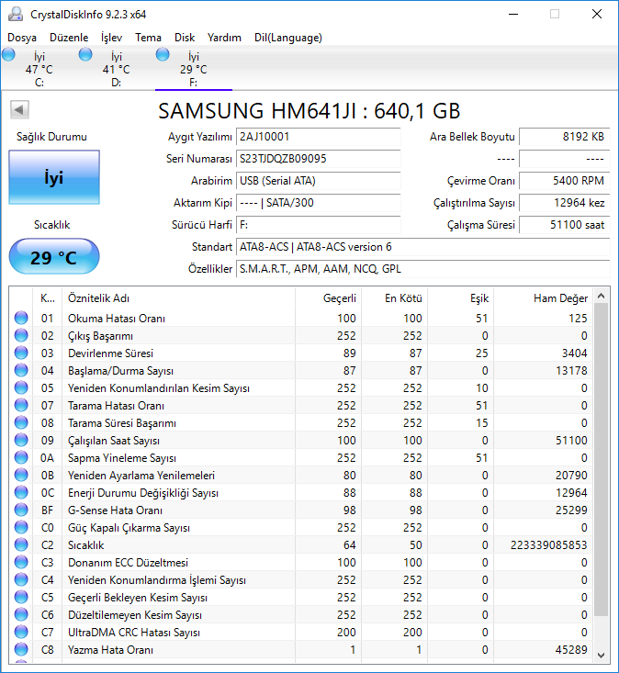Click status icon for Okuma Hatası Oranı
Viewport: 619px width, 673px height.
point(21,318)
